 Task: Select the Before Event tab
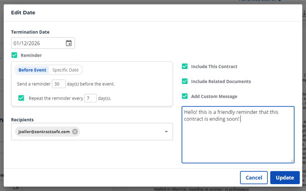point(32,70)
